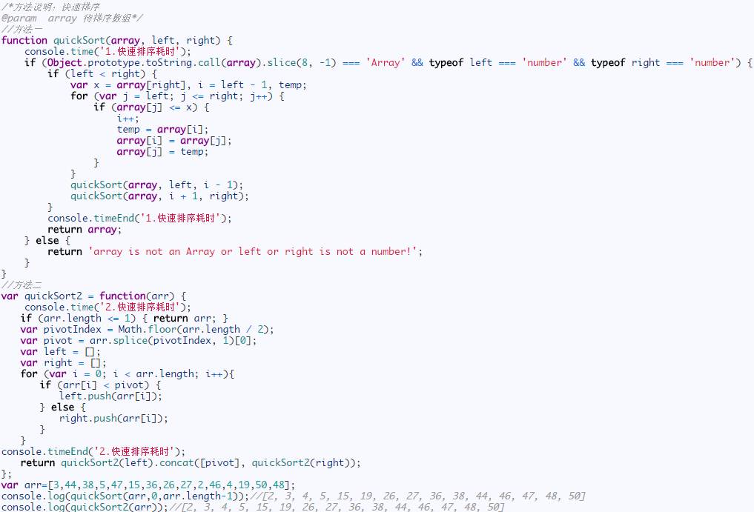Click the line console.timeEnd('1.快速排序耗时');
The image size is (754, 512).
tap(139, 219)
